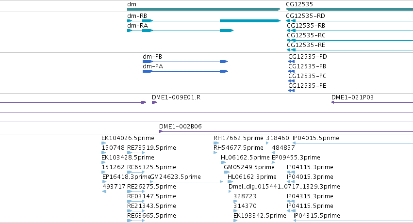Click the CG12535-PB protein label
The width and height of the screenshot is (413, 223).
click(x=307, y=66)
